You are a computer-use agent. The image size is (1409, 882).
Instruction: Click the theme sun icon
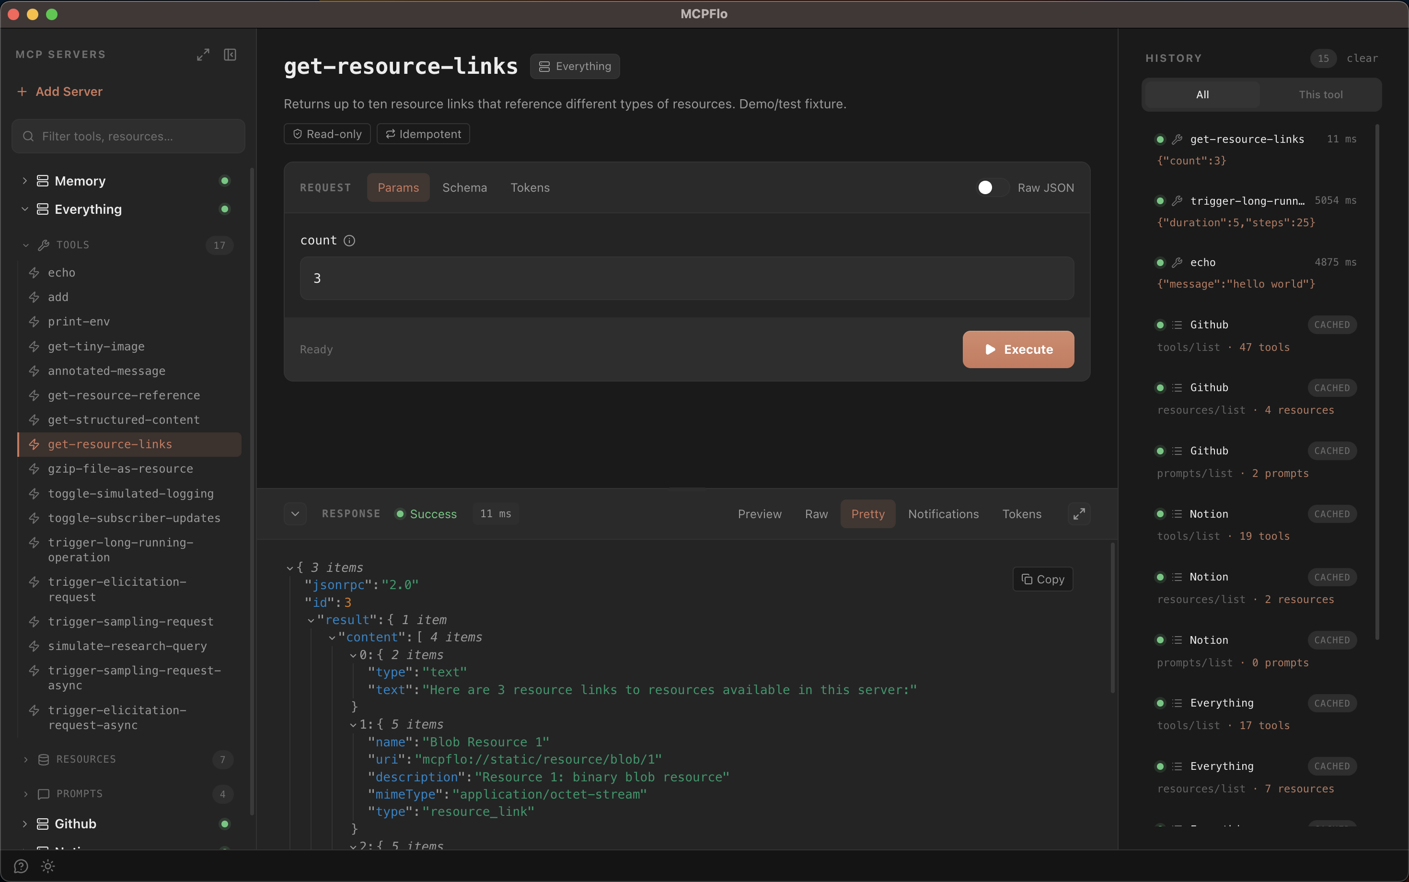[48, 866]
